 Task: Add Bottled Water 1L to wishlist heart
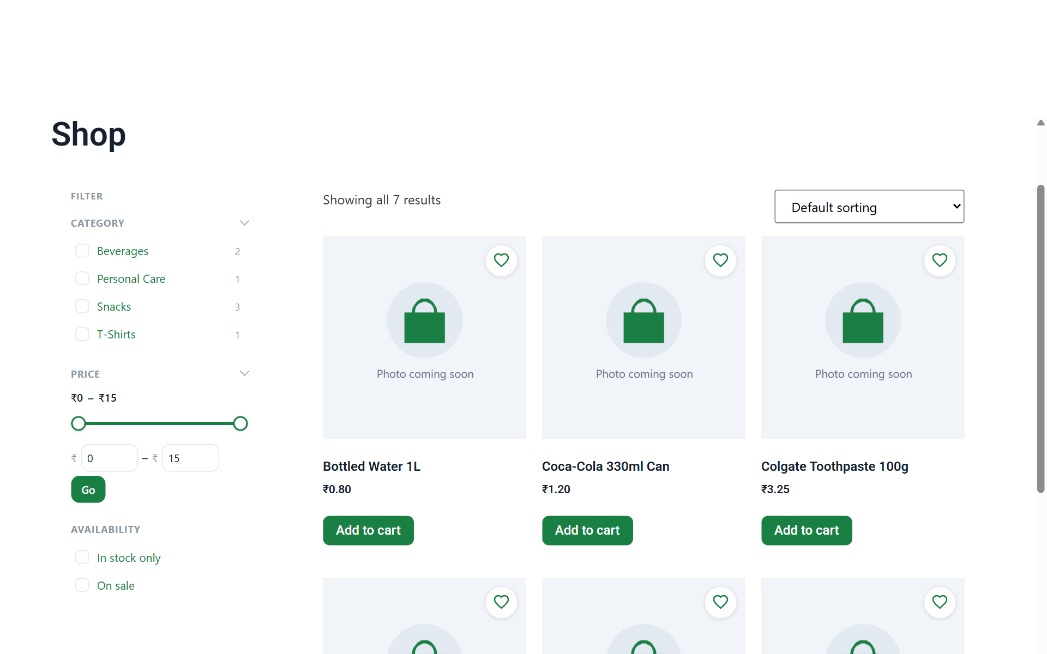501,261
